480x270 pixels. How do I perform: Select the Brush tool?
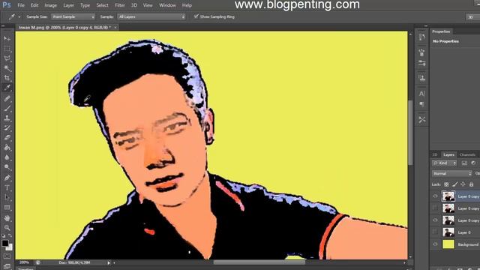[x=7, y=108]
